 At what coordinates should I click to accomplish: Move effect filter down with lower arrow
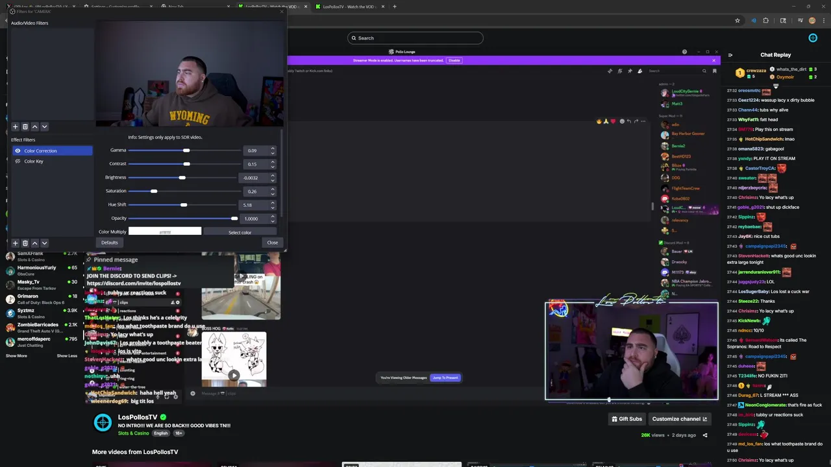click(x=44, y=243)
